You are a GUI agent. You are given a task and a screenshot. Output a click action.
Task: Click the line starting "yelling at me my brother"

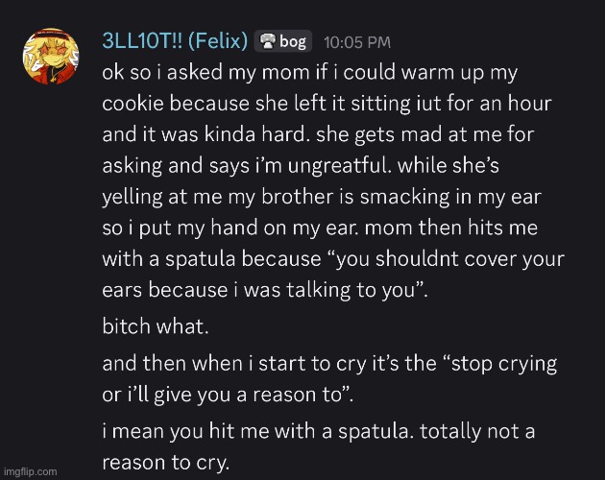point(322,197)
